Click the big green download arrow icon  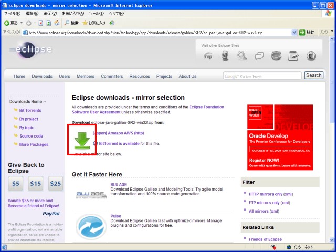[82, 140]
